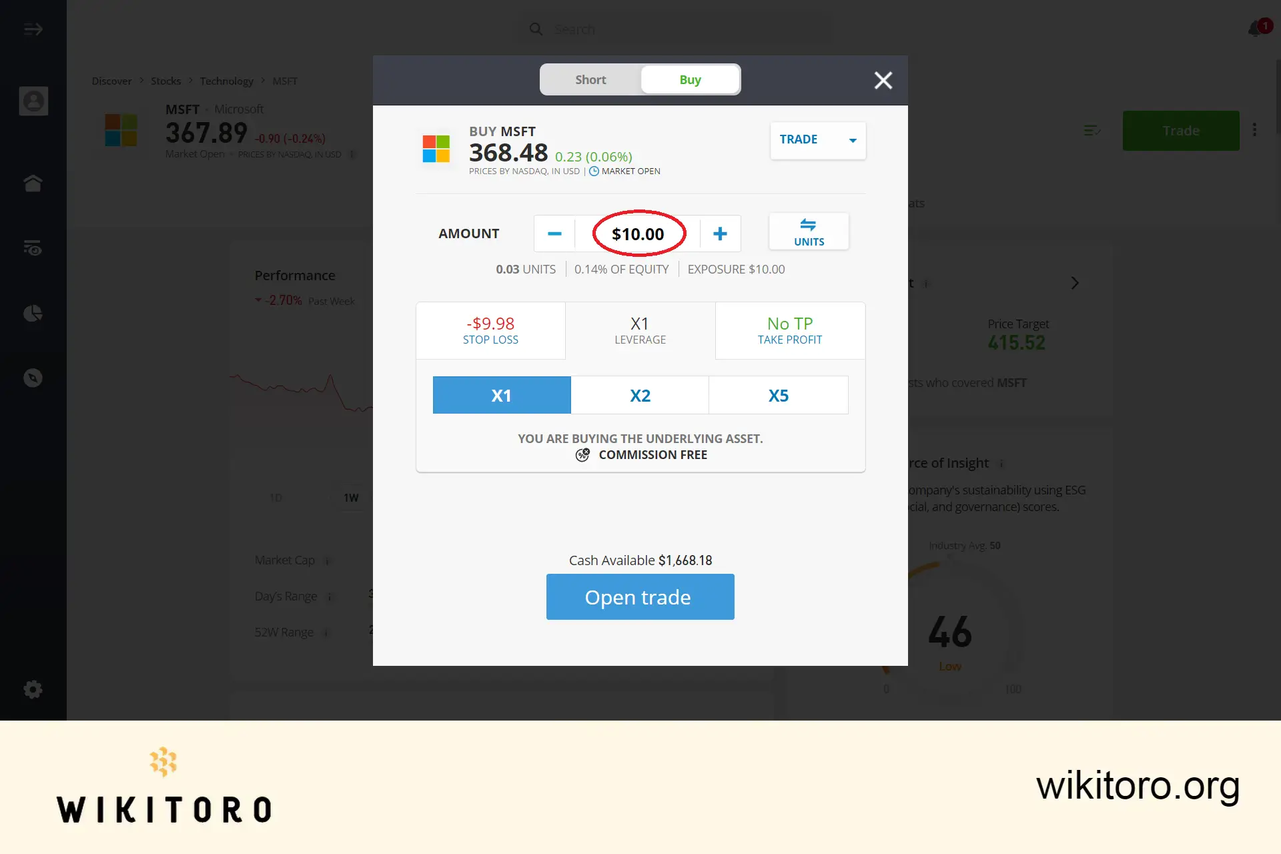This screenshot has height=854, width=1281.
Task: Toggle to Buy trading mode
Action: pyautogui.click(x=690, y=79)
